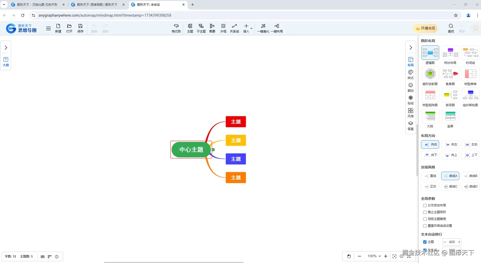Expand the 插入 insert dropdown
This screenshot has height=263, width=481.
251,28
